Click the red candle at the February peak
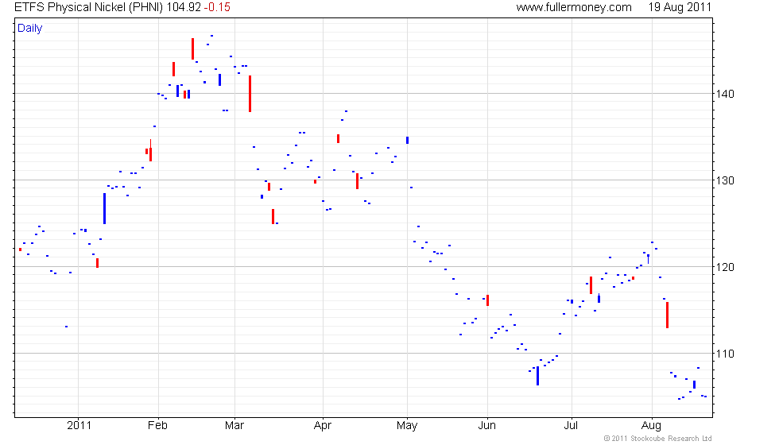This screenshot has width=779, height=445. (192, 48)
